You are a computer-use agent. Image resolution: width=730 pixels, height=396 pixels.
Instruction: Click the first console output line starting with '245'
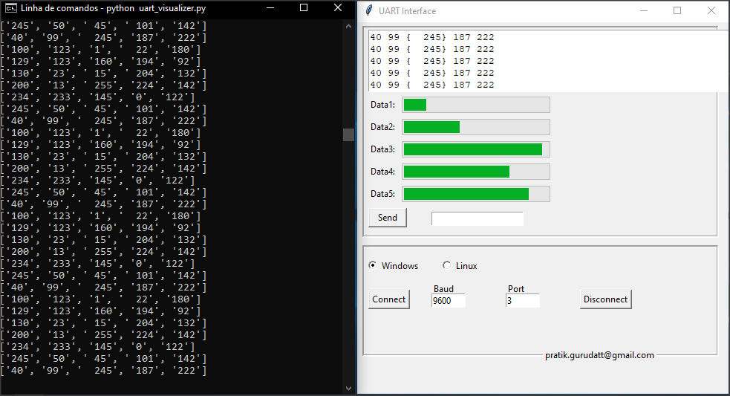(103, 26)
